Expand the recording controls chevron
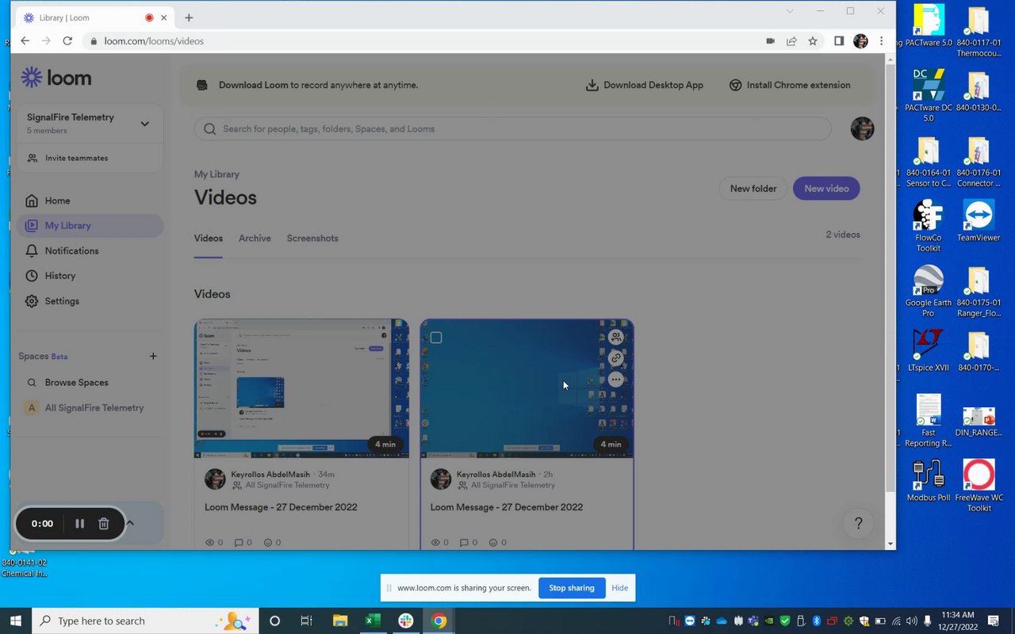The height and width of the screenshot is (634, 1015). click(x=130, y=523)
